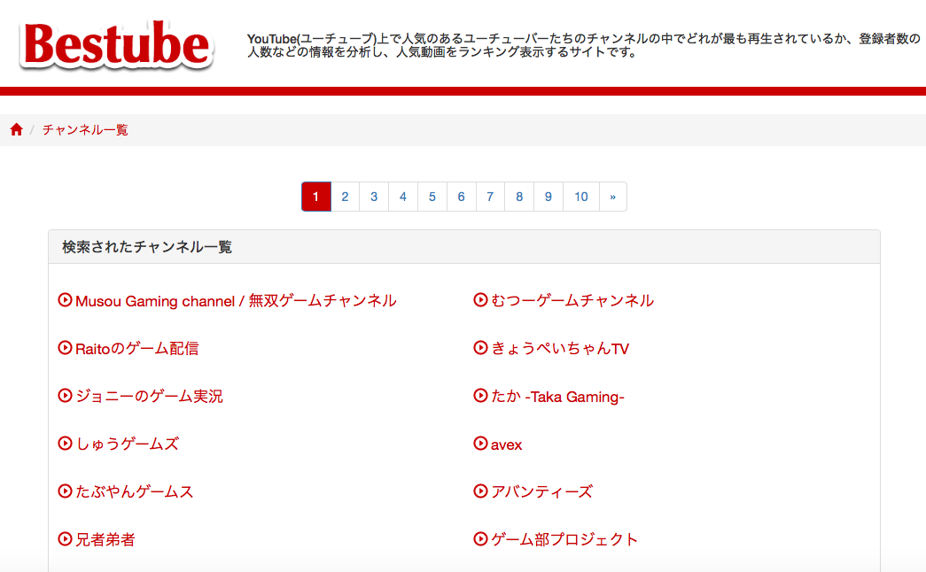Click the home icon in the breadcrumb

[16, 128]
